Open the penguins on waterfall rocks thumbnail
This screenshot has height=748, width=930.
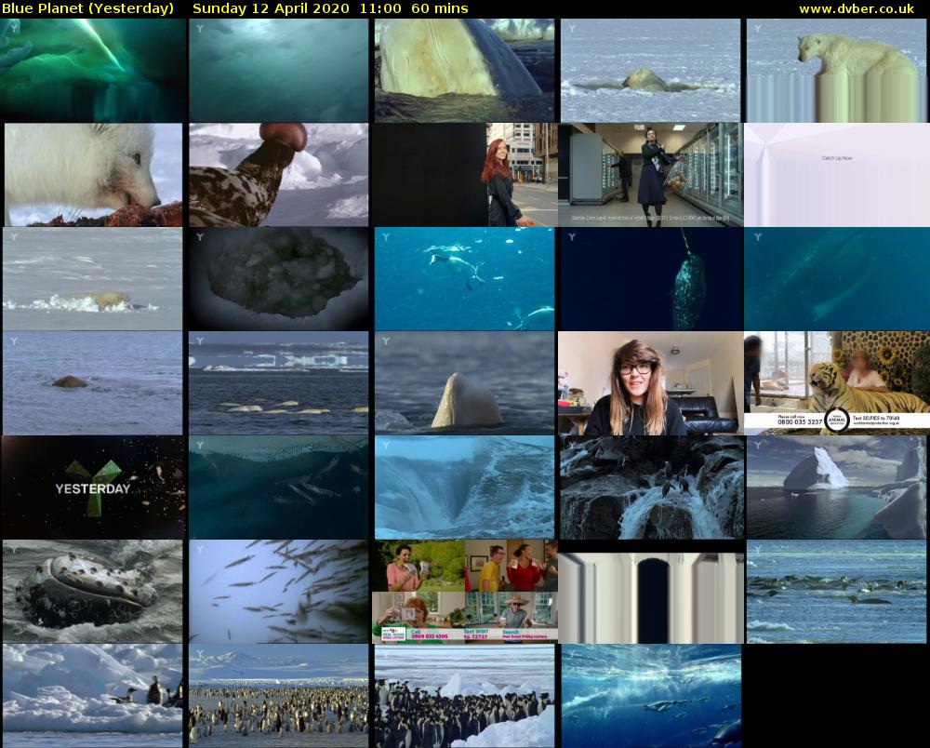[651, 487]
